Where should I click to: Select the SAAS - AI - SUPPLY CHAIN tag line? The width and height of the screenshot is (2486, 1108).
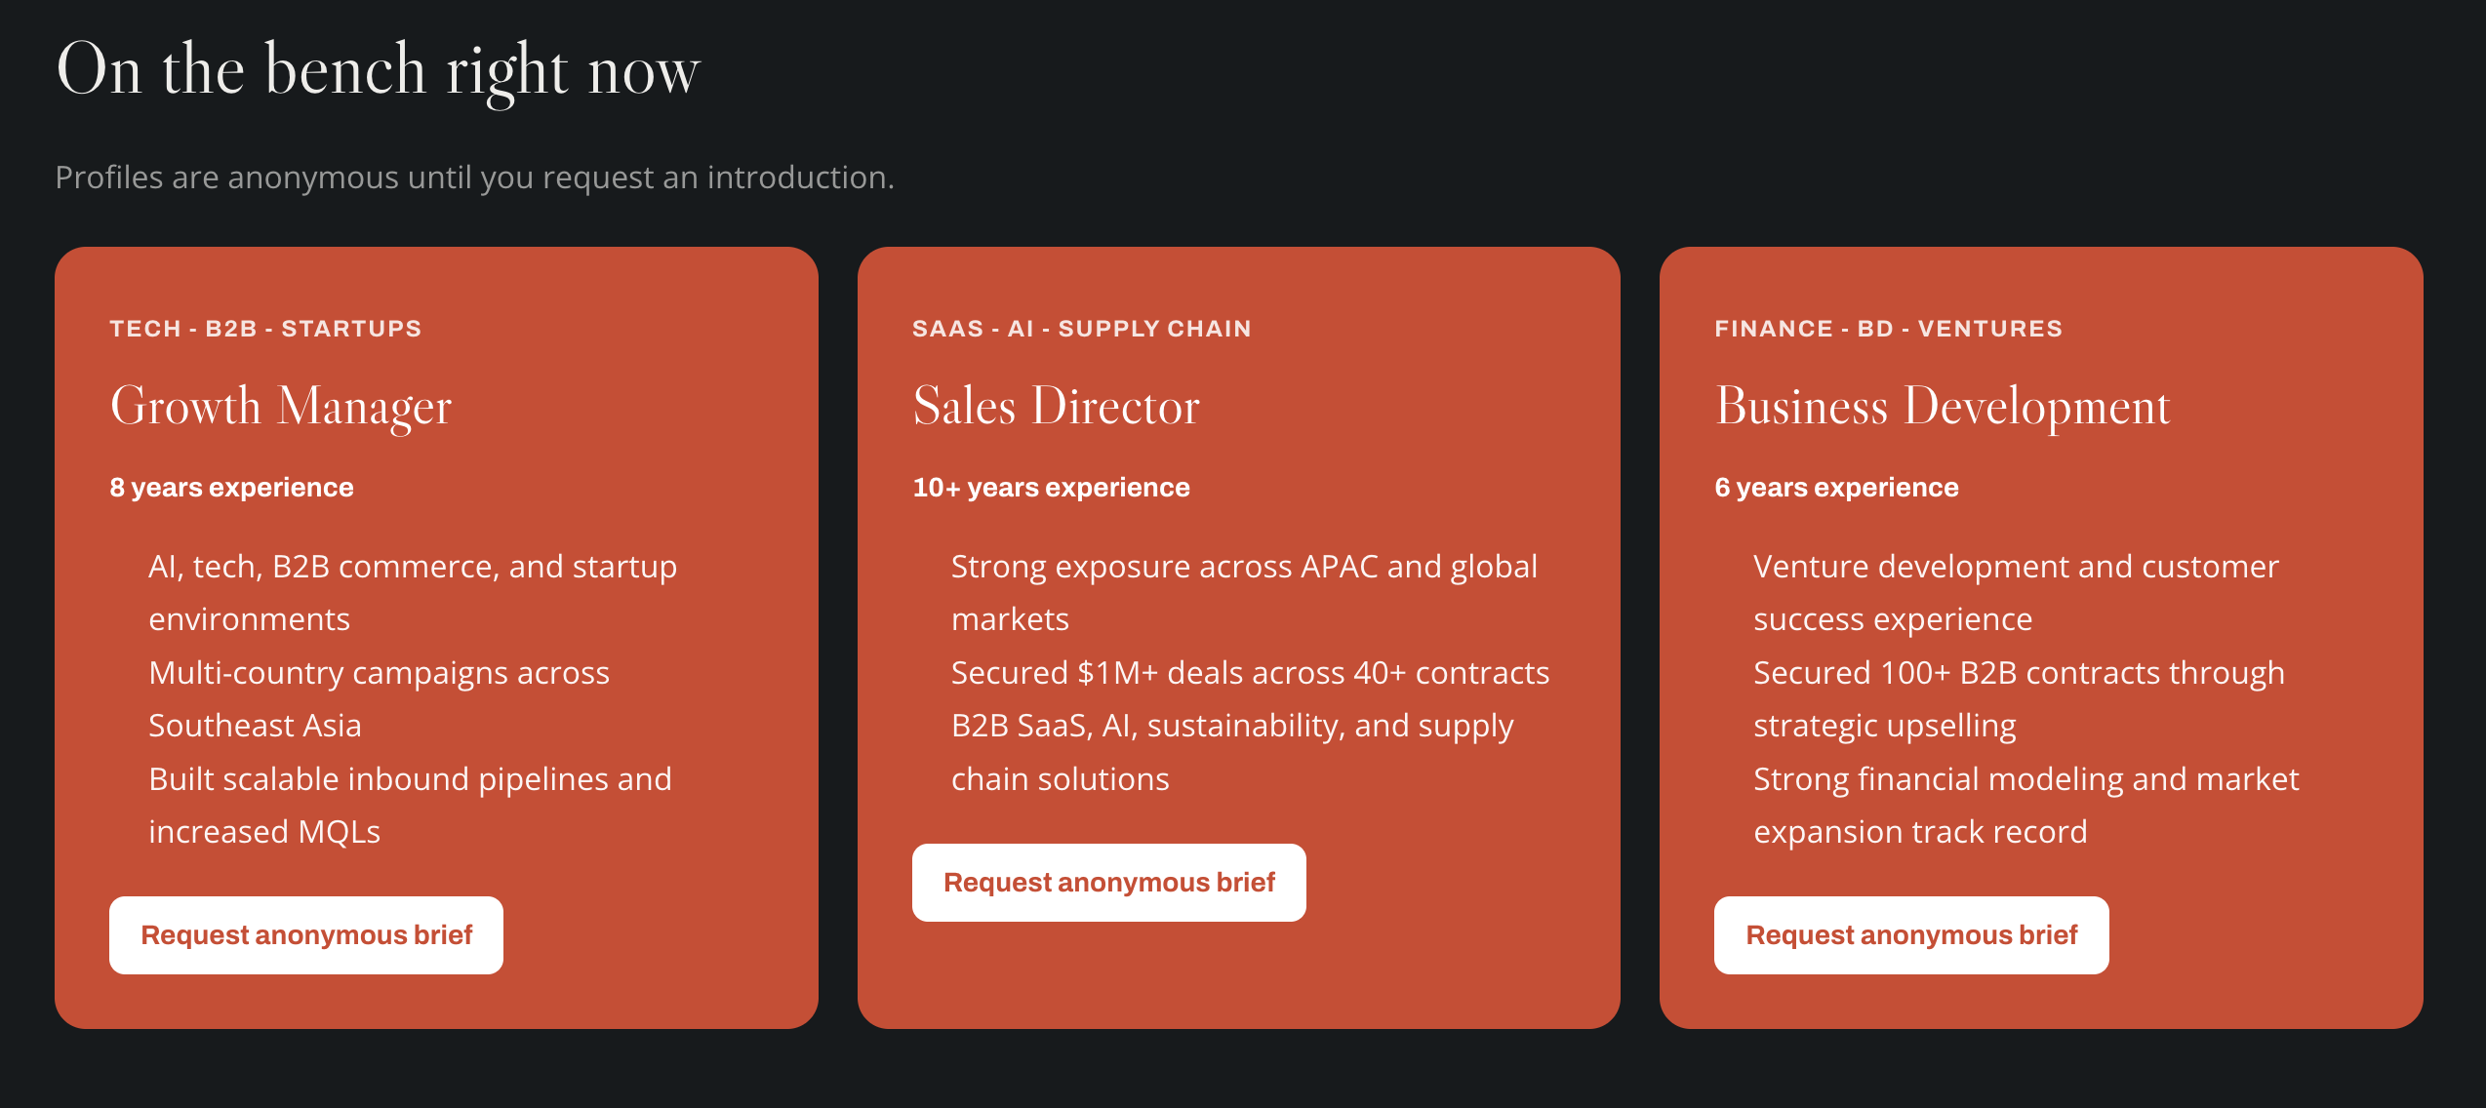click(1081, 329)
